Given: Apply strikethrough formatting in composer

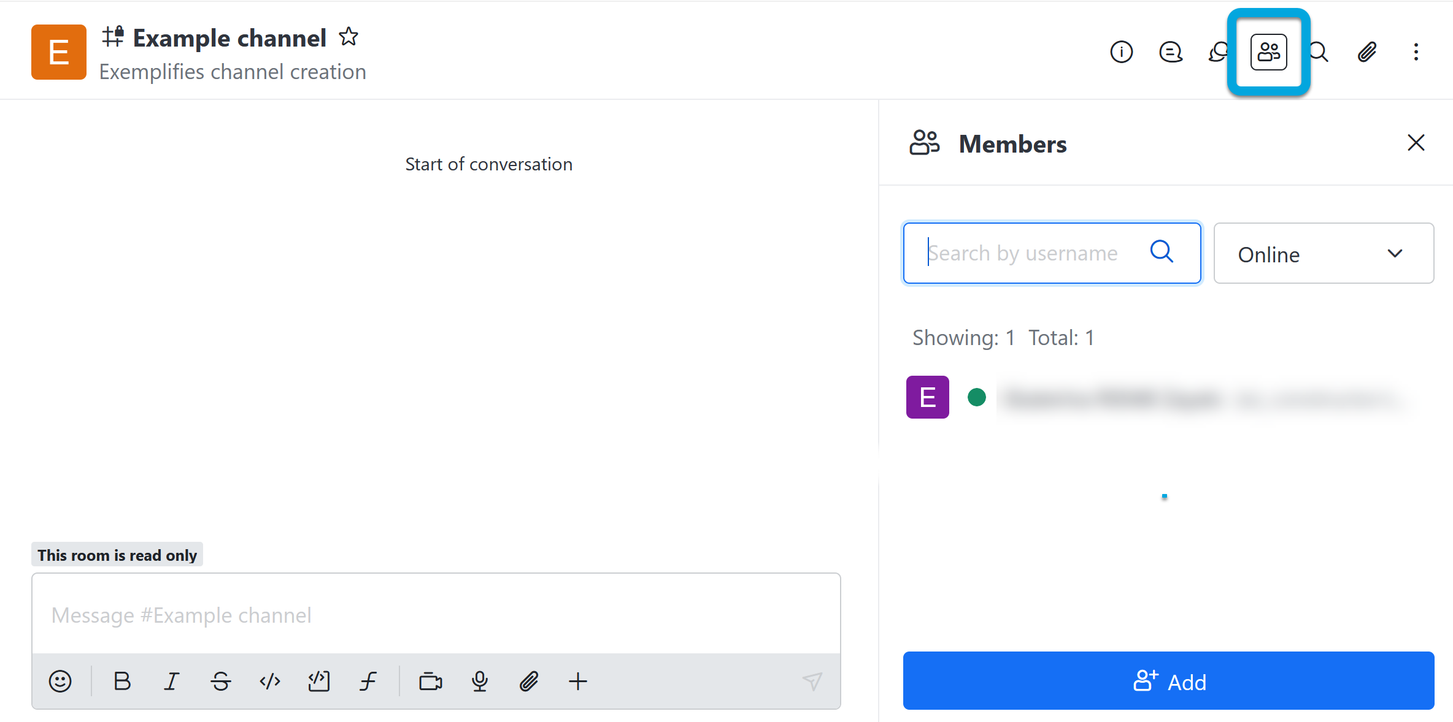Looking at the screenshot, I should pyautogui.click(x=221, y=681).
